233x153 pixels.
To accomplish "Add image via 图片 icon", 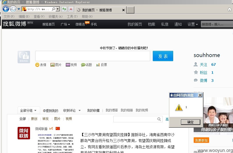I will click(x=56, y=65).
